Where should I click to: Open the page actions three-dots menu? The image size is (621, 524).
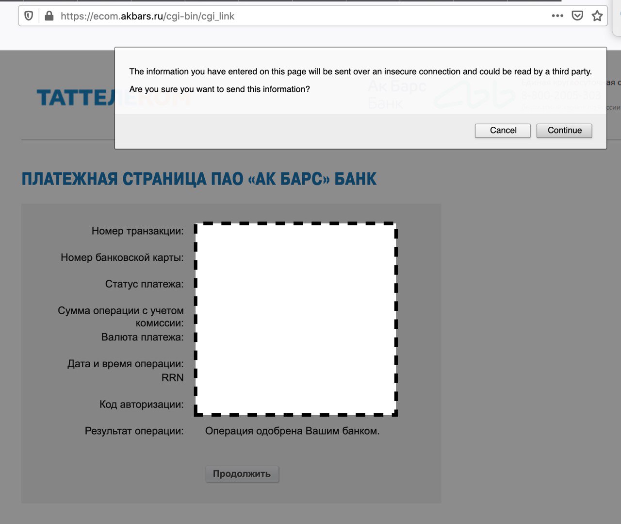coord(557,16)
